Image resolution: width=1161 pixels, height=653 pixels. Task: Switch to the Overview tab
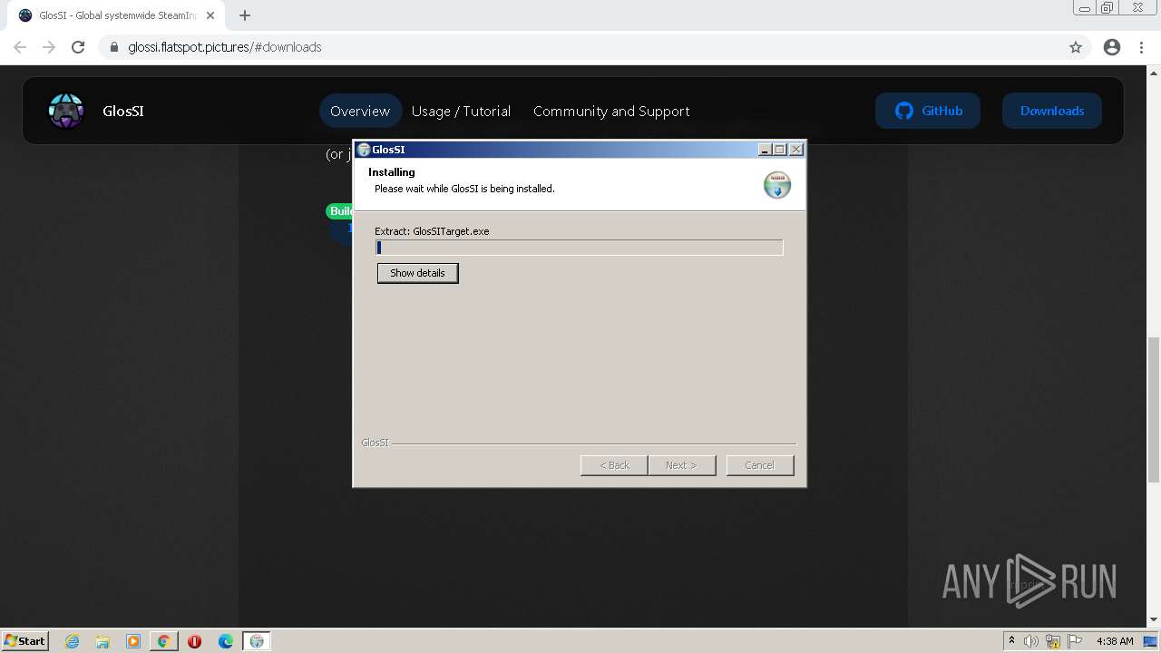click(360, 111)
